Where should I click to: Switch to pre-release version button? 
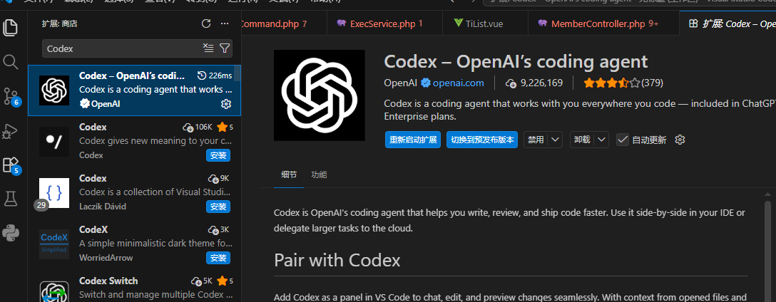pyautogui.click(x=482, y=140)
